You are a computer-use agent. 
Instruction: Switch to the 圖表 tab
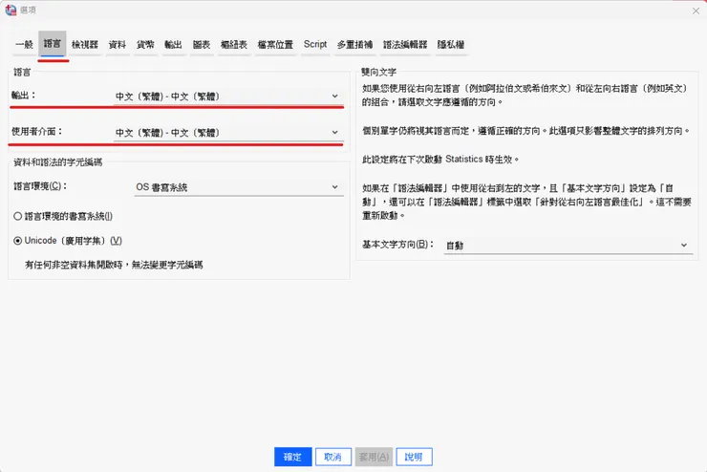click(201, 44)
